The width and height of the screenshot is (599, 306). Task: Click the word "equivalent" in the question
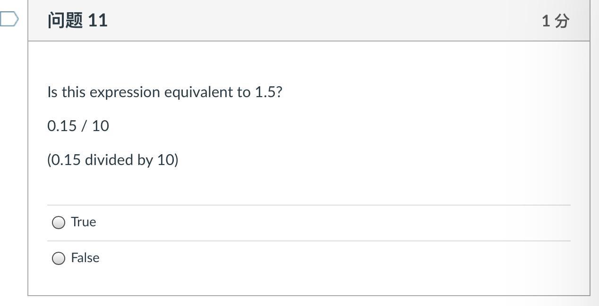pos(194,92)
